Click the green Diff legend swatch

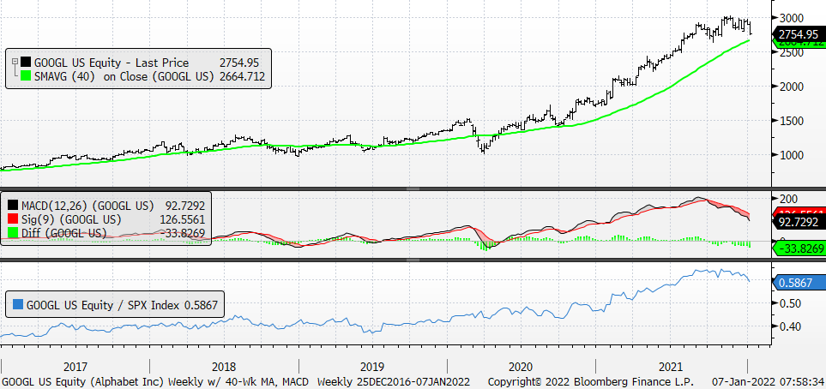tap(13, 233)
